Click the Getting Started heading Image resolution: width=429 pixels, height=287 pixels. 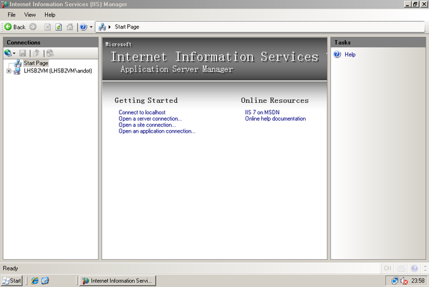(x=146, y=100)
